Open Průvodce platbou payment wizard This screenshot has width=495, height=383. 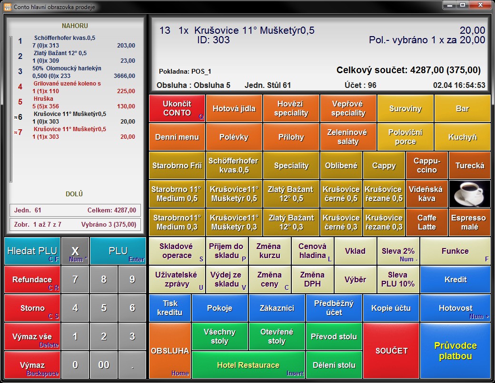[455, 351]
